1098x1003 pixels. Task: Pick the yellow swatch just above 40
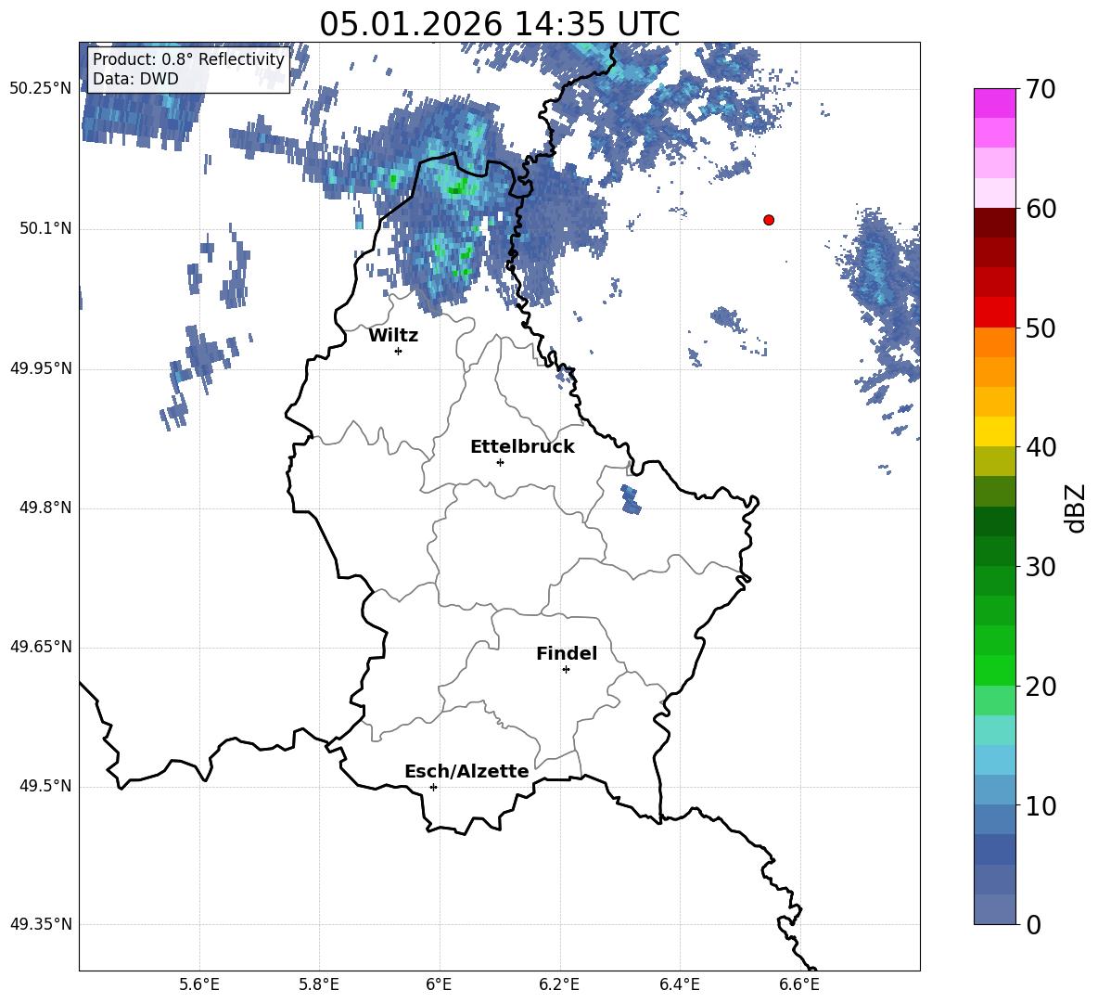995,431
